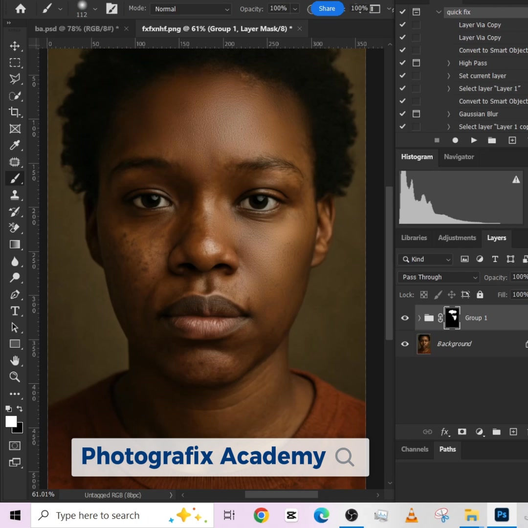Screen dimensions: 528x528
Task: Toggle dialog box for High Pass step
Action: (416, 63)
